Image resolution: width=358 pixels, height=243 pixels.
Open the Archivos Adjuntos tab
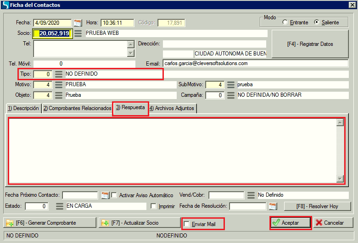[173, 108]
